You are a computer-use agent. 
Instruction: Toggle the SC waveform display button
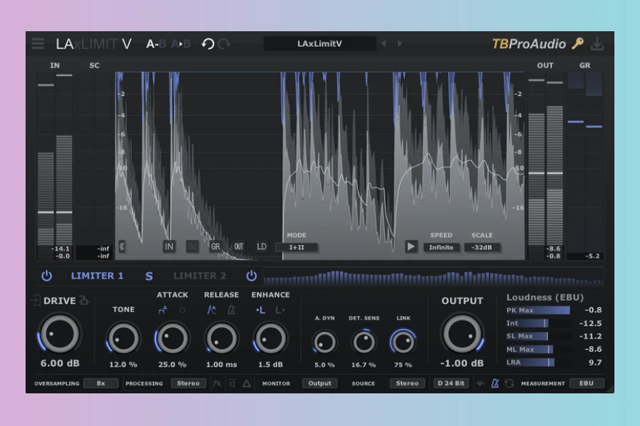pos(192,246)
